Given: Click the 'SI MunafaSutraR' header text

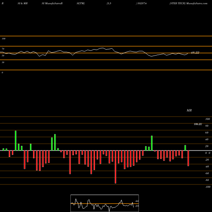Looking at the screenshot, I should [x=52, y=3].
